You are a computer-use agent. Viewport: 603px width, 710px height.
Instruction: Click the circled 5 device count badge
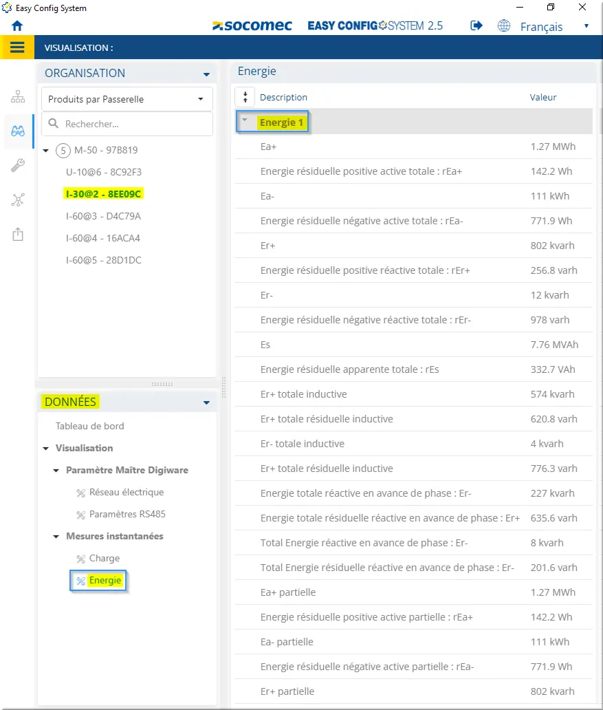63,151
